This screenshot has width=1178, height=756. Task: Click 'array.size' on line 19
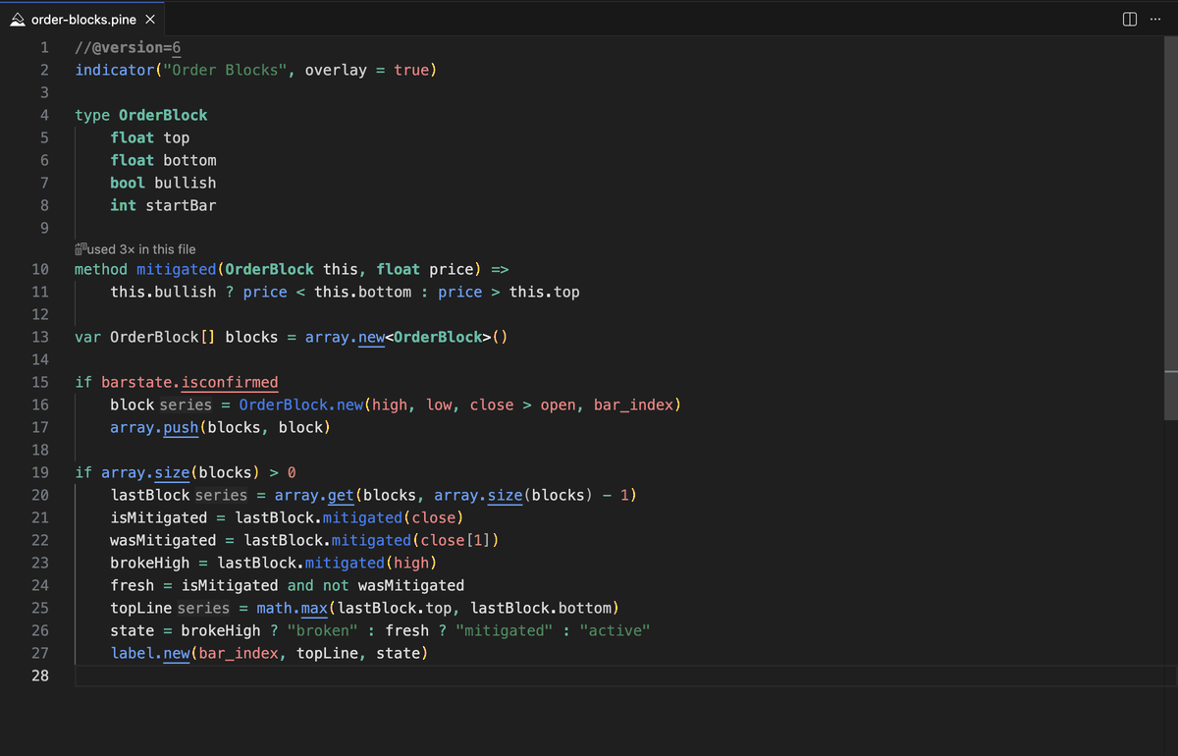tap(145, 472)
